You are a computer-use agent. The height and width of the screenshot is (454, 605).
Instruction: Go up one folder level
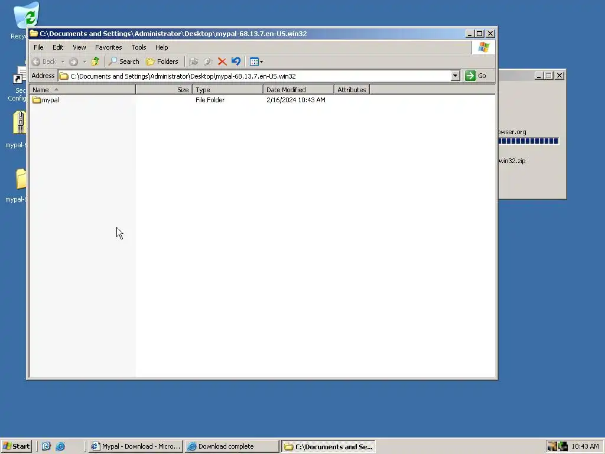click(95, 61)
